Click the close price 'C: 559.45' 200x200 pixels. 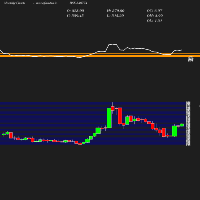(75, 16)
